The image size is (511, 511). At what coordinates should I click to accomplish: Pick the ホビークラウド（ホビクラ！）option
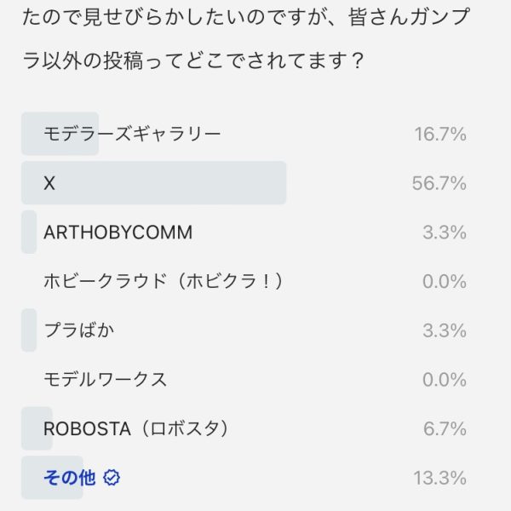point(163,281)
